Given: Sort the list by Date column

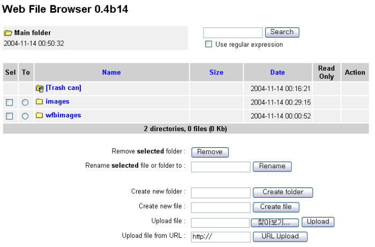Looking at the screenshot, I should 277,72.
